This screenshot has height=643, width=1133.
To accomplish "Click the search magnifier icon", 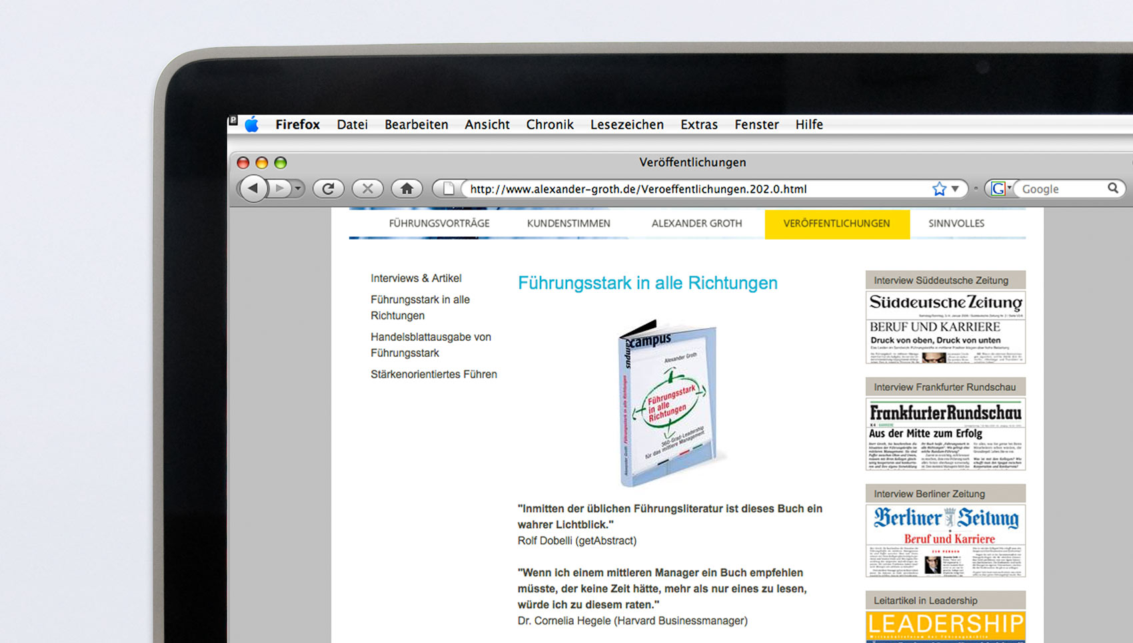I will click(1112, 188).
